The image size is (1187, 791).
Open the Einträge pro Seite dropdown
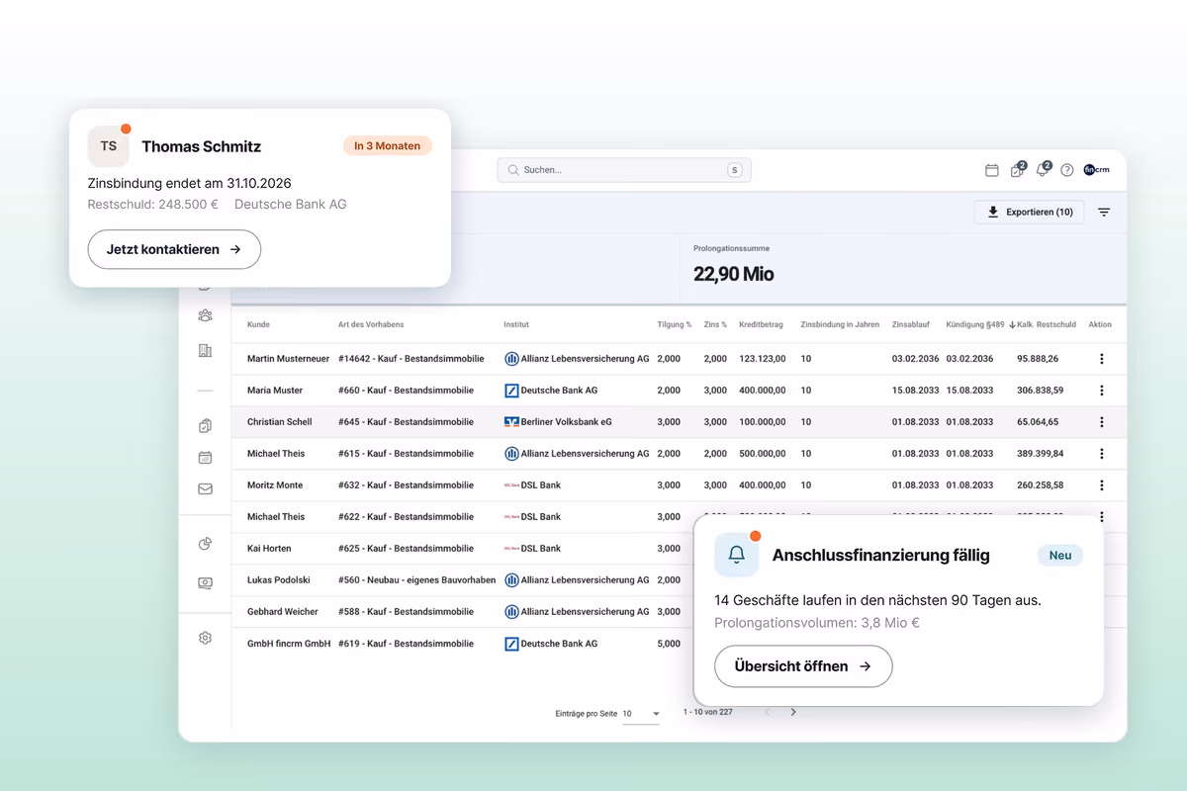641,713
